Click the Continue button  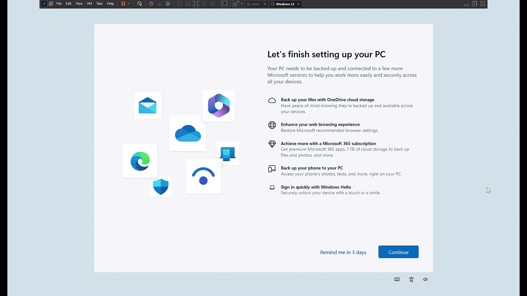399,252
